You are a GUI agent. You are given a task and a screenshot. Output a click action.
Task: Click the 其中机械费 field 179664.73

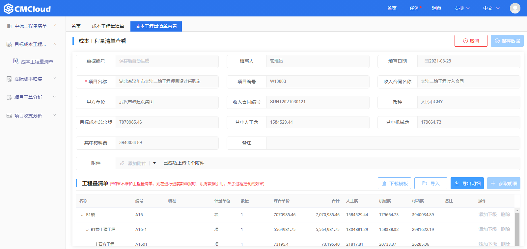[x=469, y=122]
